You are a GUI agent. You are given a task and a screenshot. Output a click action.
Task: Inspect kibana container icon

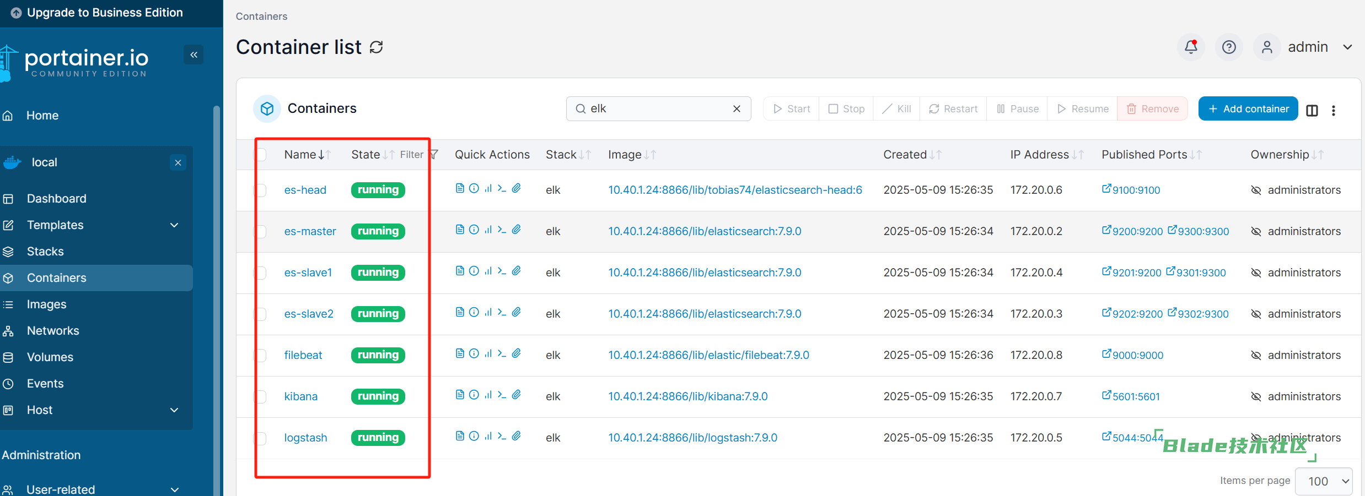[x=474, y=395]
